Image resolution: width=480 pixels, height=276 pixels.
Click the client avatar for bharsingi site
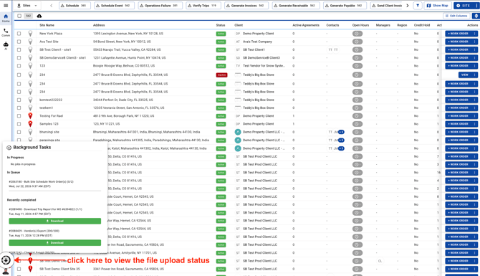coord(238,132)
